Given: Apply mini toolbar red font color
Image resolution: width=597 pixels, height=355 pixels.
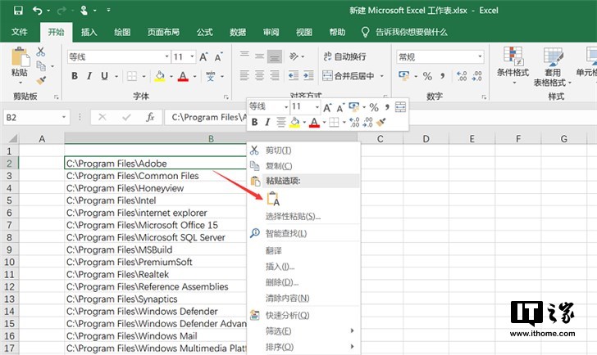Looking at the screenshot, I should (314, 122).
